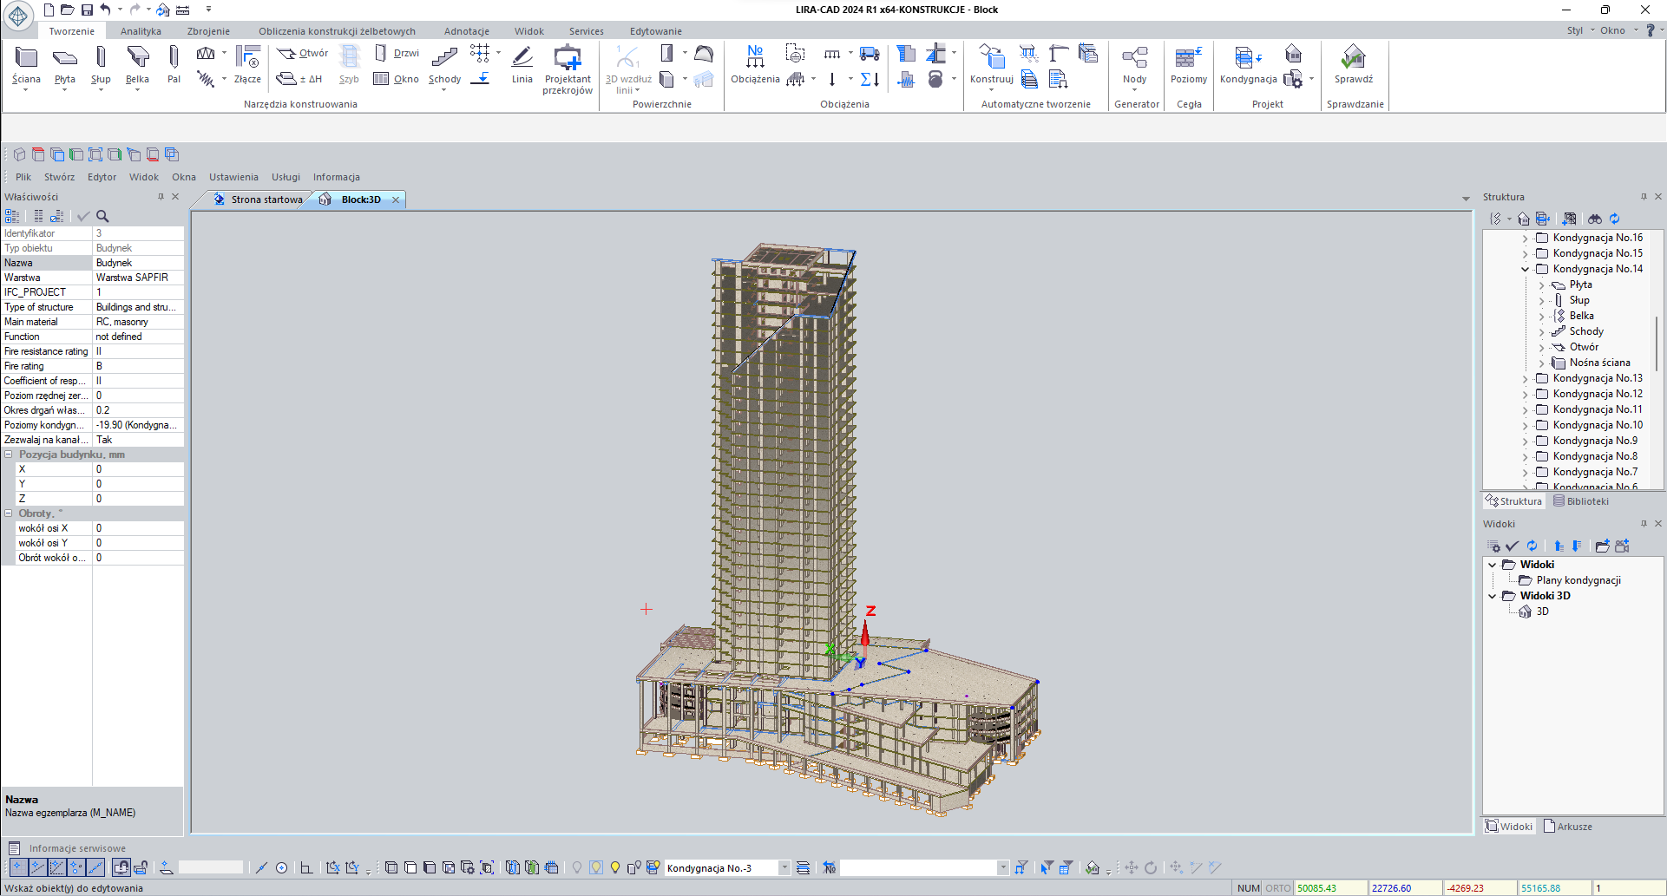Viewport: 1667px width, 896px height.
Task: Open Projektant przekrojów section designer
Action: click(x=568, y=68)
